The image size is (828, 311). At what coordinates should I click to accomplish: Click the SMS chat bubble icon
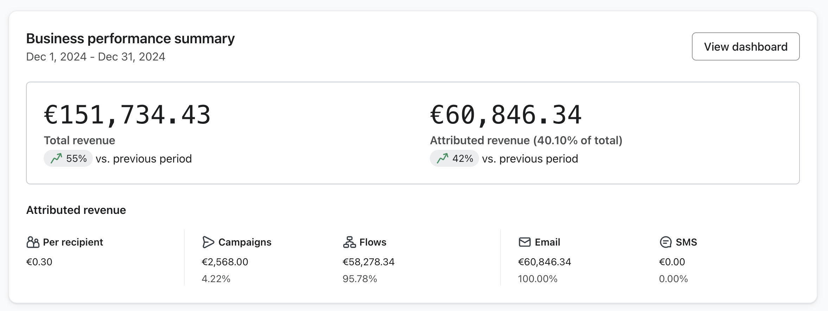[x=665, y=242]
